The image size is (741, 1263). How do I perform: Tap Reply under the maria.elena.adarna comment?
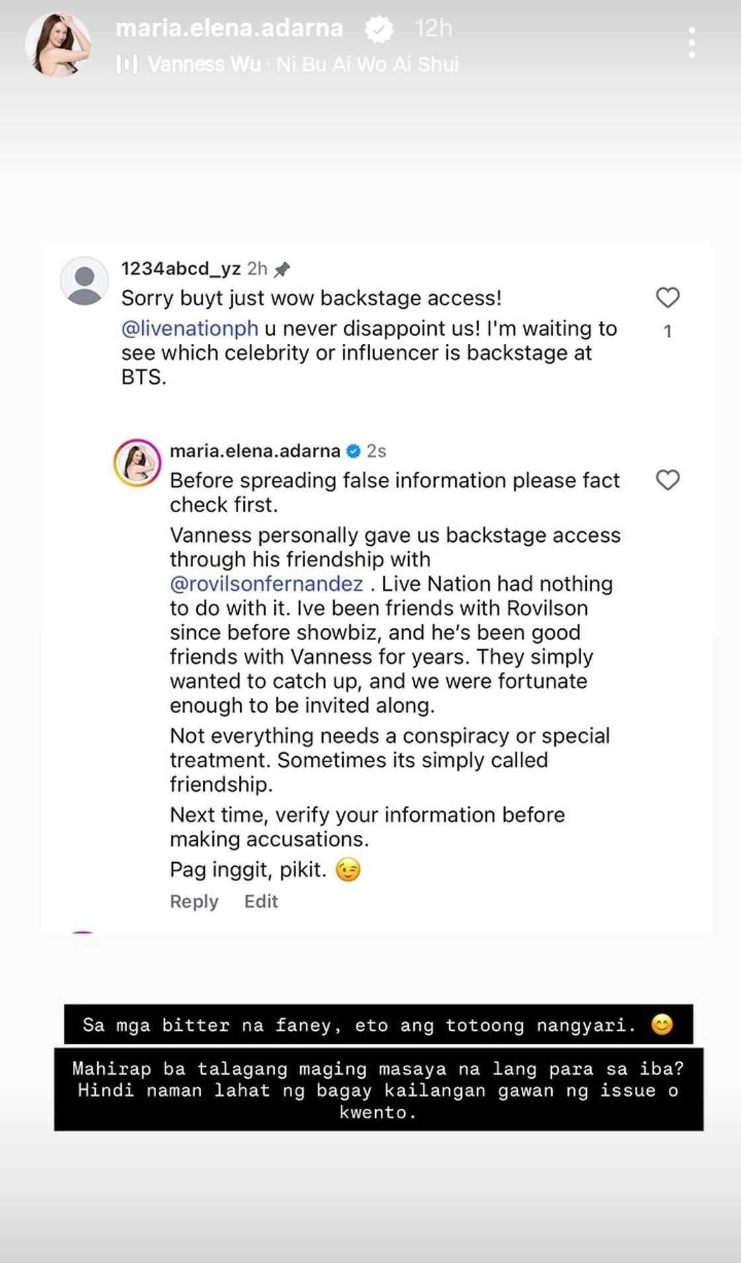pos(194,901)
